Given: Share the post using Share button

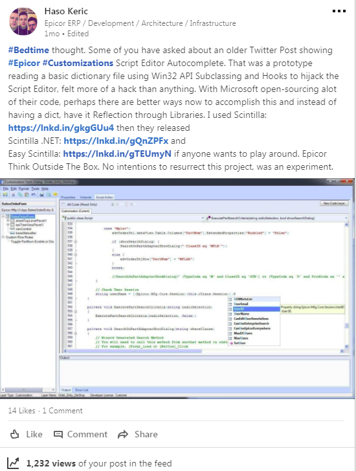Looking at the screenshot, I should click(138, 434).
